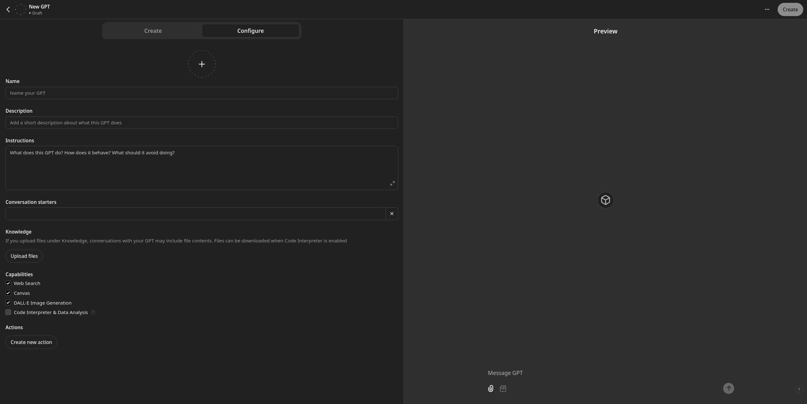Click Create new action button
807x404 pixels.
pos(31,342)
